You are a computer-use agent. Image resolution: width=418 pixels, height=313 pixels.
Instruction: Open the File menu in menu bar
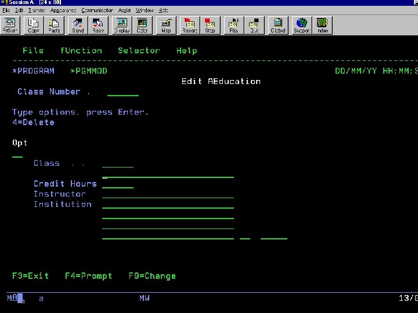coord(6,10)
